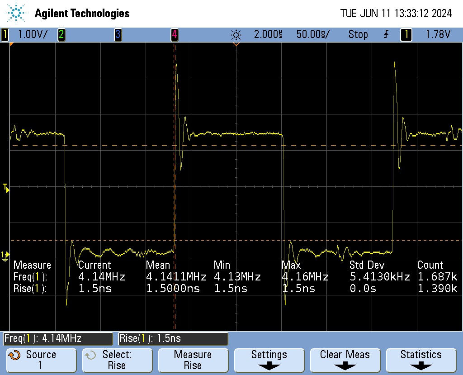Select the yellow channel 1 indicator

tap(5, 34)
